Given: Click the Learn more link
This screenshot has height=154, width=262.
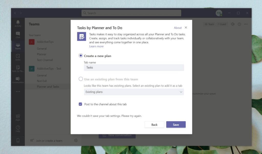Looking at the screenshot, I should (96, 46).
